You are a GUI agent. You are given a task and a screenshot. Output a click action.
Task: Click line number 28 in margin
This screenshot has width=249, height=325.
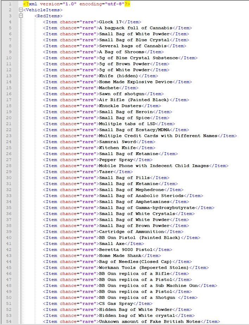click(9, 166)
